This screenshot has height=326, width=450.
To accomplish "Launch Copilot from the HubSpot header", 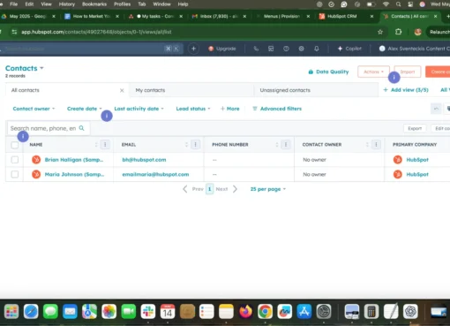I will pos(349,49).
